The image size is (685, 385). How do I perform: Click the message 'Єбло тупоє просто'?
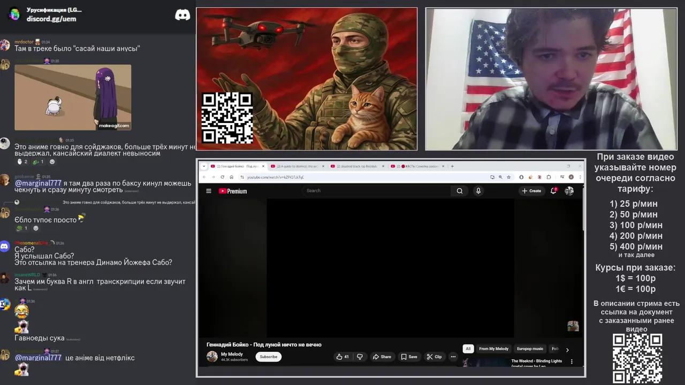coord(45,220)
